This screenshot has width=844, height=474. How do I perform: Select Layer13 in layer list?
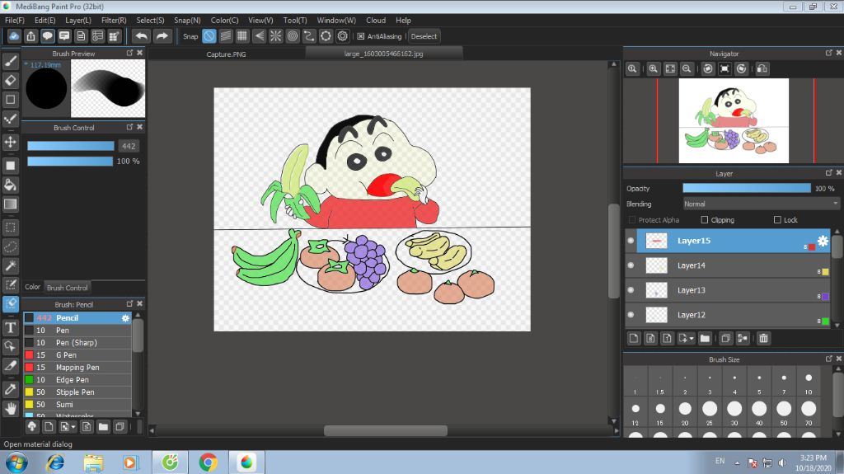tap(728, 290)
